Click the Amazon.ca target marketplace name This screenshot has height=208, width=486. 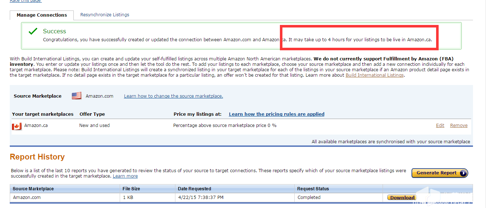[36, 126]
